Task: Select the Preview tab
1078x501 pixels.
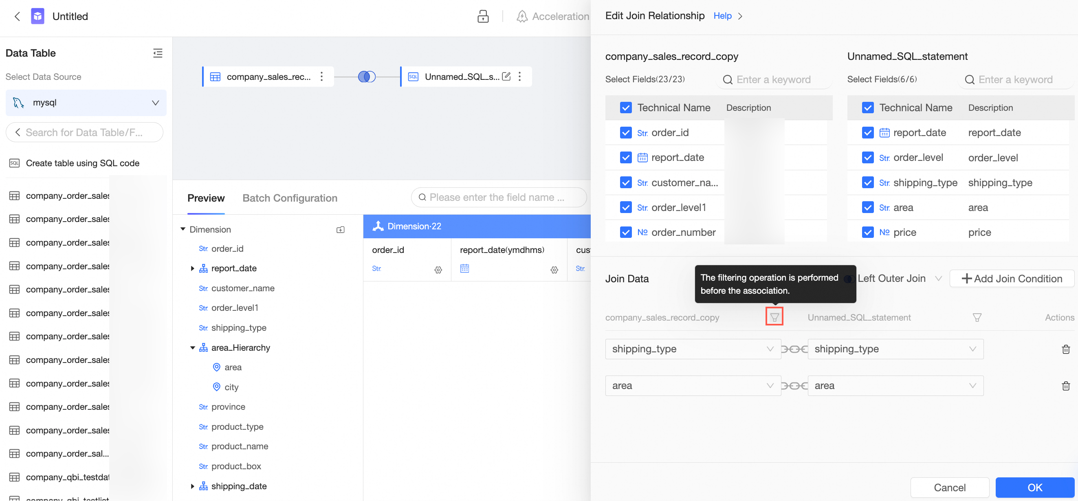Action: pyautogui.click(x=206, y=198)
